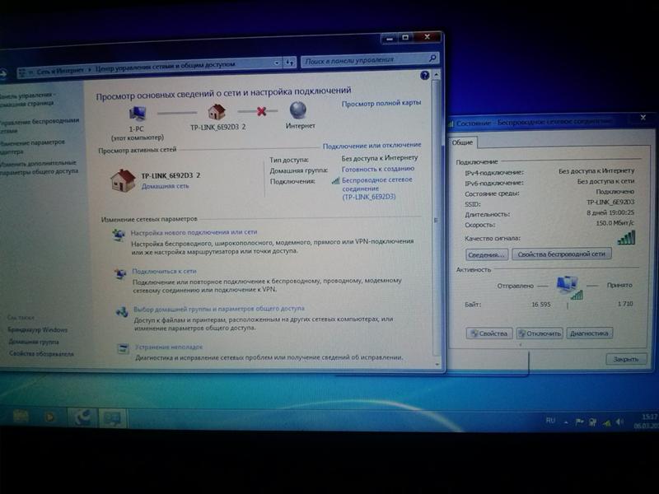This screenshot has width=659, height=494.
Task: Open Свойства беспроводной сети button
Action: (x=562, y=254)
